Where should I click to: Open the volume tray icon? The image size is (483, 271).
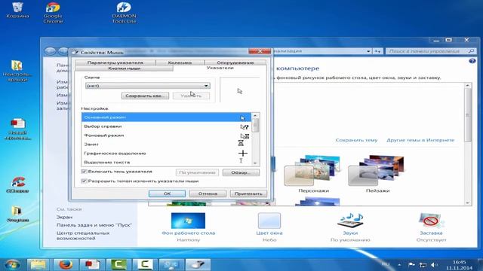click(434, 264)
